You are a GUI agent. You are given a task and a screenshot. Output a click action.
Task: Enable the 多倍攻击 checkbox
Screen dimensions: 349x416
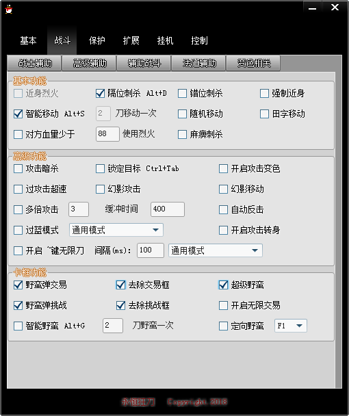click(18, 209)
